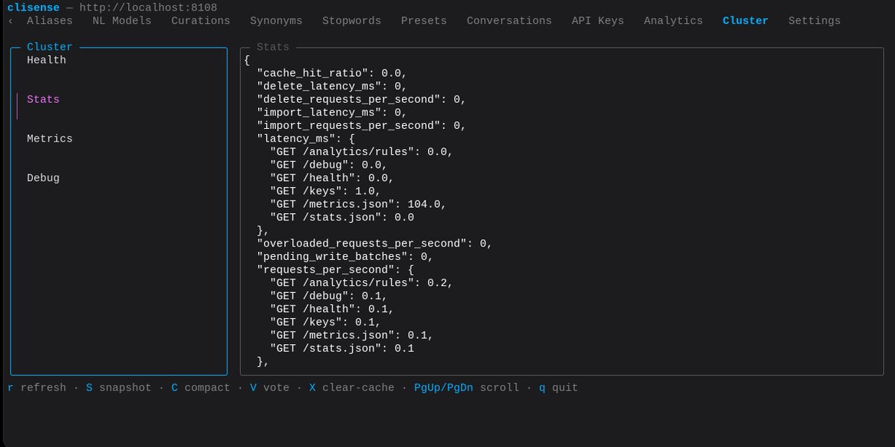Click the http://localhost:8108 server address
This screenshot has height=447, width=895.
tap(148, 7)
